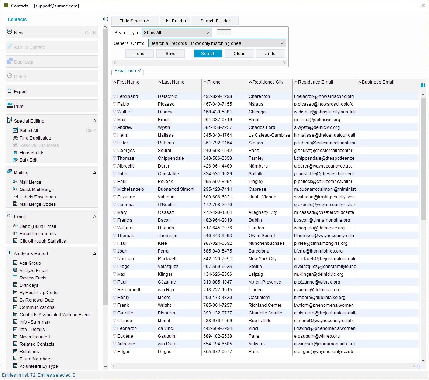Click the contact table vertical scrollbar thumb

[x=423, y=159]
